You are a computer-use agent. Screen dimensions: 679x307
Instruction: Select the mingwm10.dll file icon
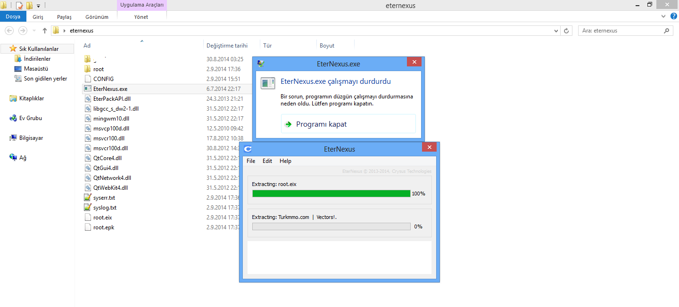88,118
